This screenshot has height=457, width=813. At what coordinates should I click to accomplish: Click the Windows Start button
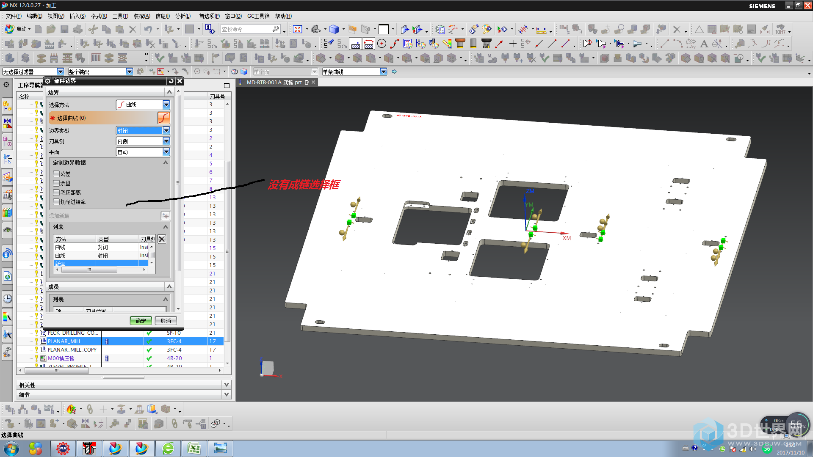[x=11, y=449]
